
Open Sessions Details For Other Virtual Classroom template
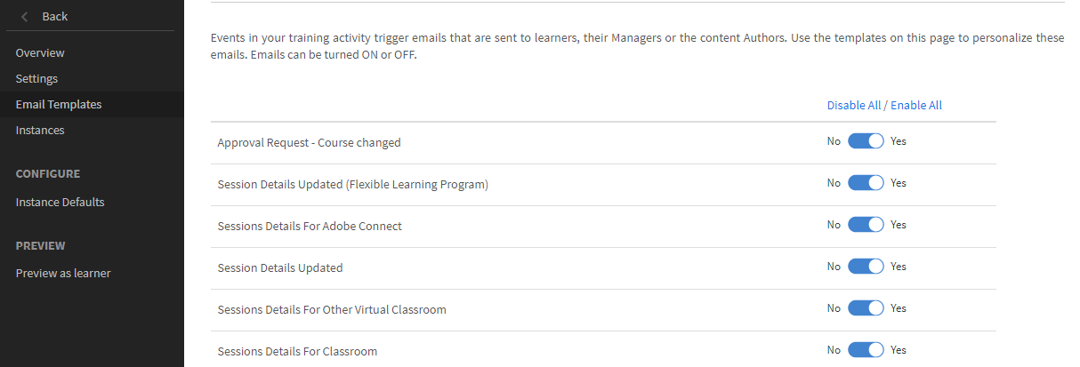point(332,310)
